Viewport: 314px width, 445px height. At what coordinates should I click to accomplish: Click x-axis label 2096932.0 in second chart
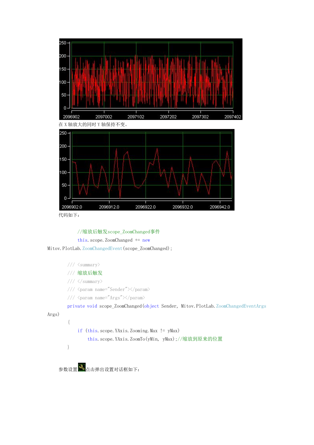tap(183, 207)
